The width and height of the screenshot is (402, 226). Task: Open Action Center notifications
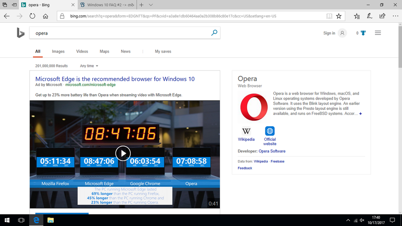coord(392,220)
